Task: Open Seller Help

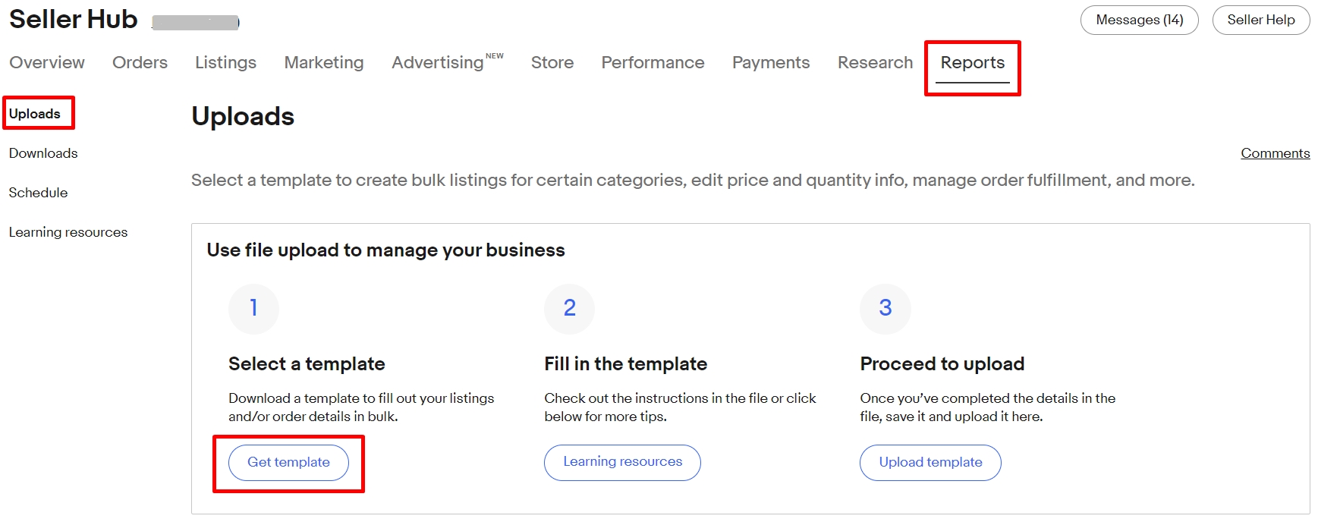Action: [x=1260, y=20]
